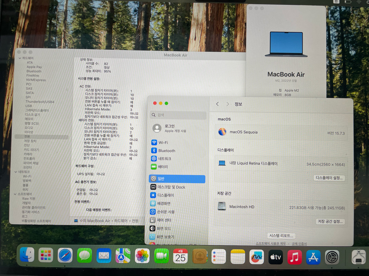The width and height of the screenshot is (369, 276).
Task: Collapse the 하드웨어 section in System Information
Action: 20,58
